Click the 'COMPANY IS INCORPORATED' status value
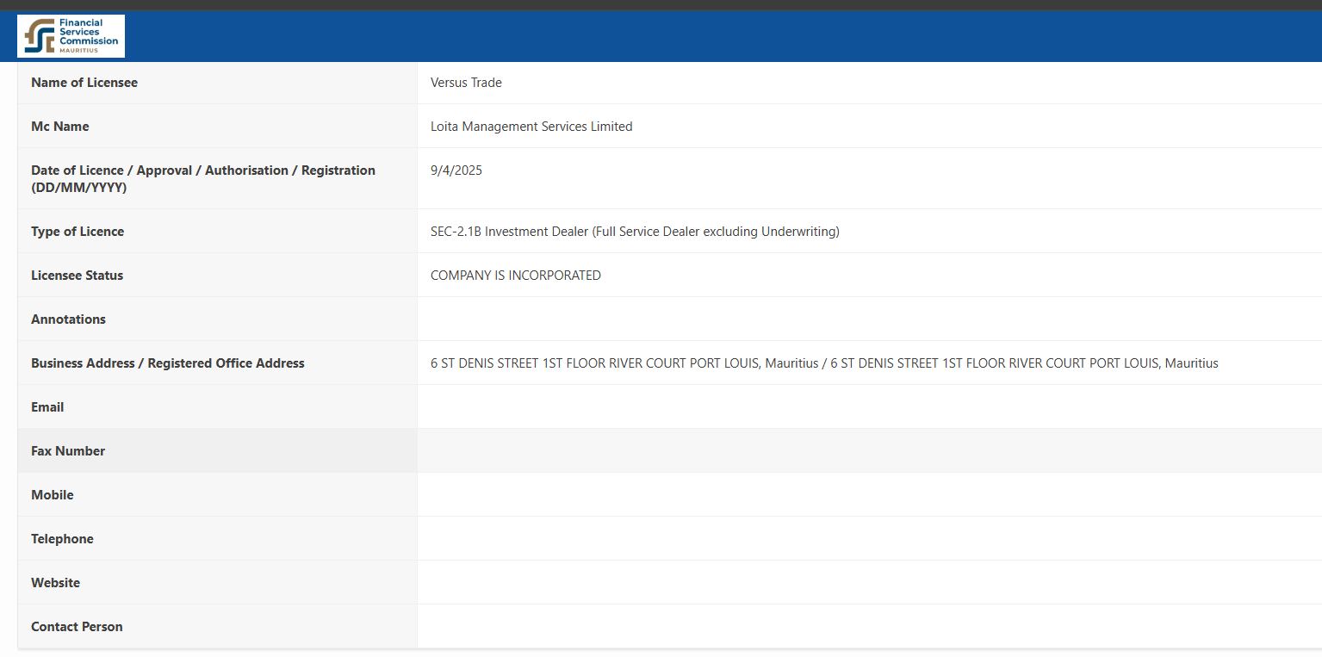This screenshot has width=1322, height=657. (x=516, y=276)
